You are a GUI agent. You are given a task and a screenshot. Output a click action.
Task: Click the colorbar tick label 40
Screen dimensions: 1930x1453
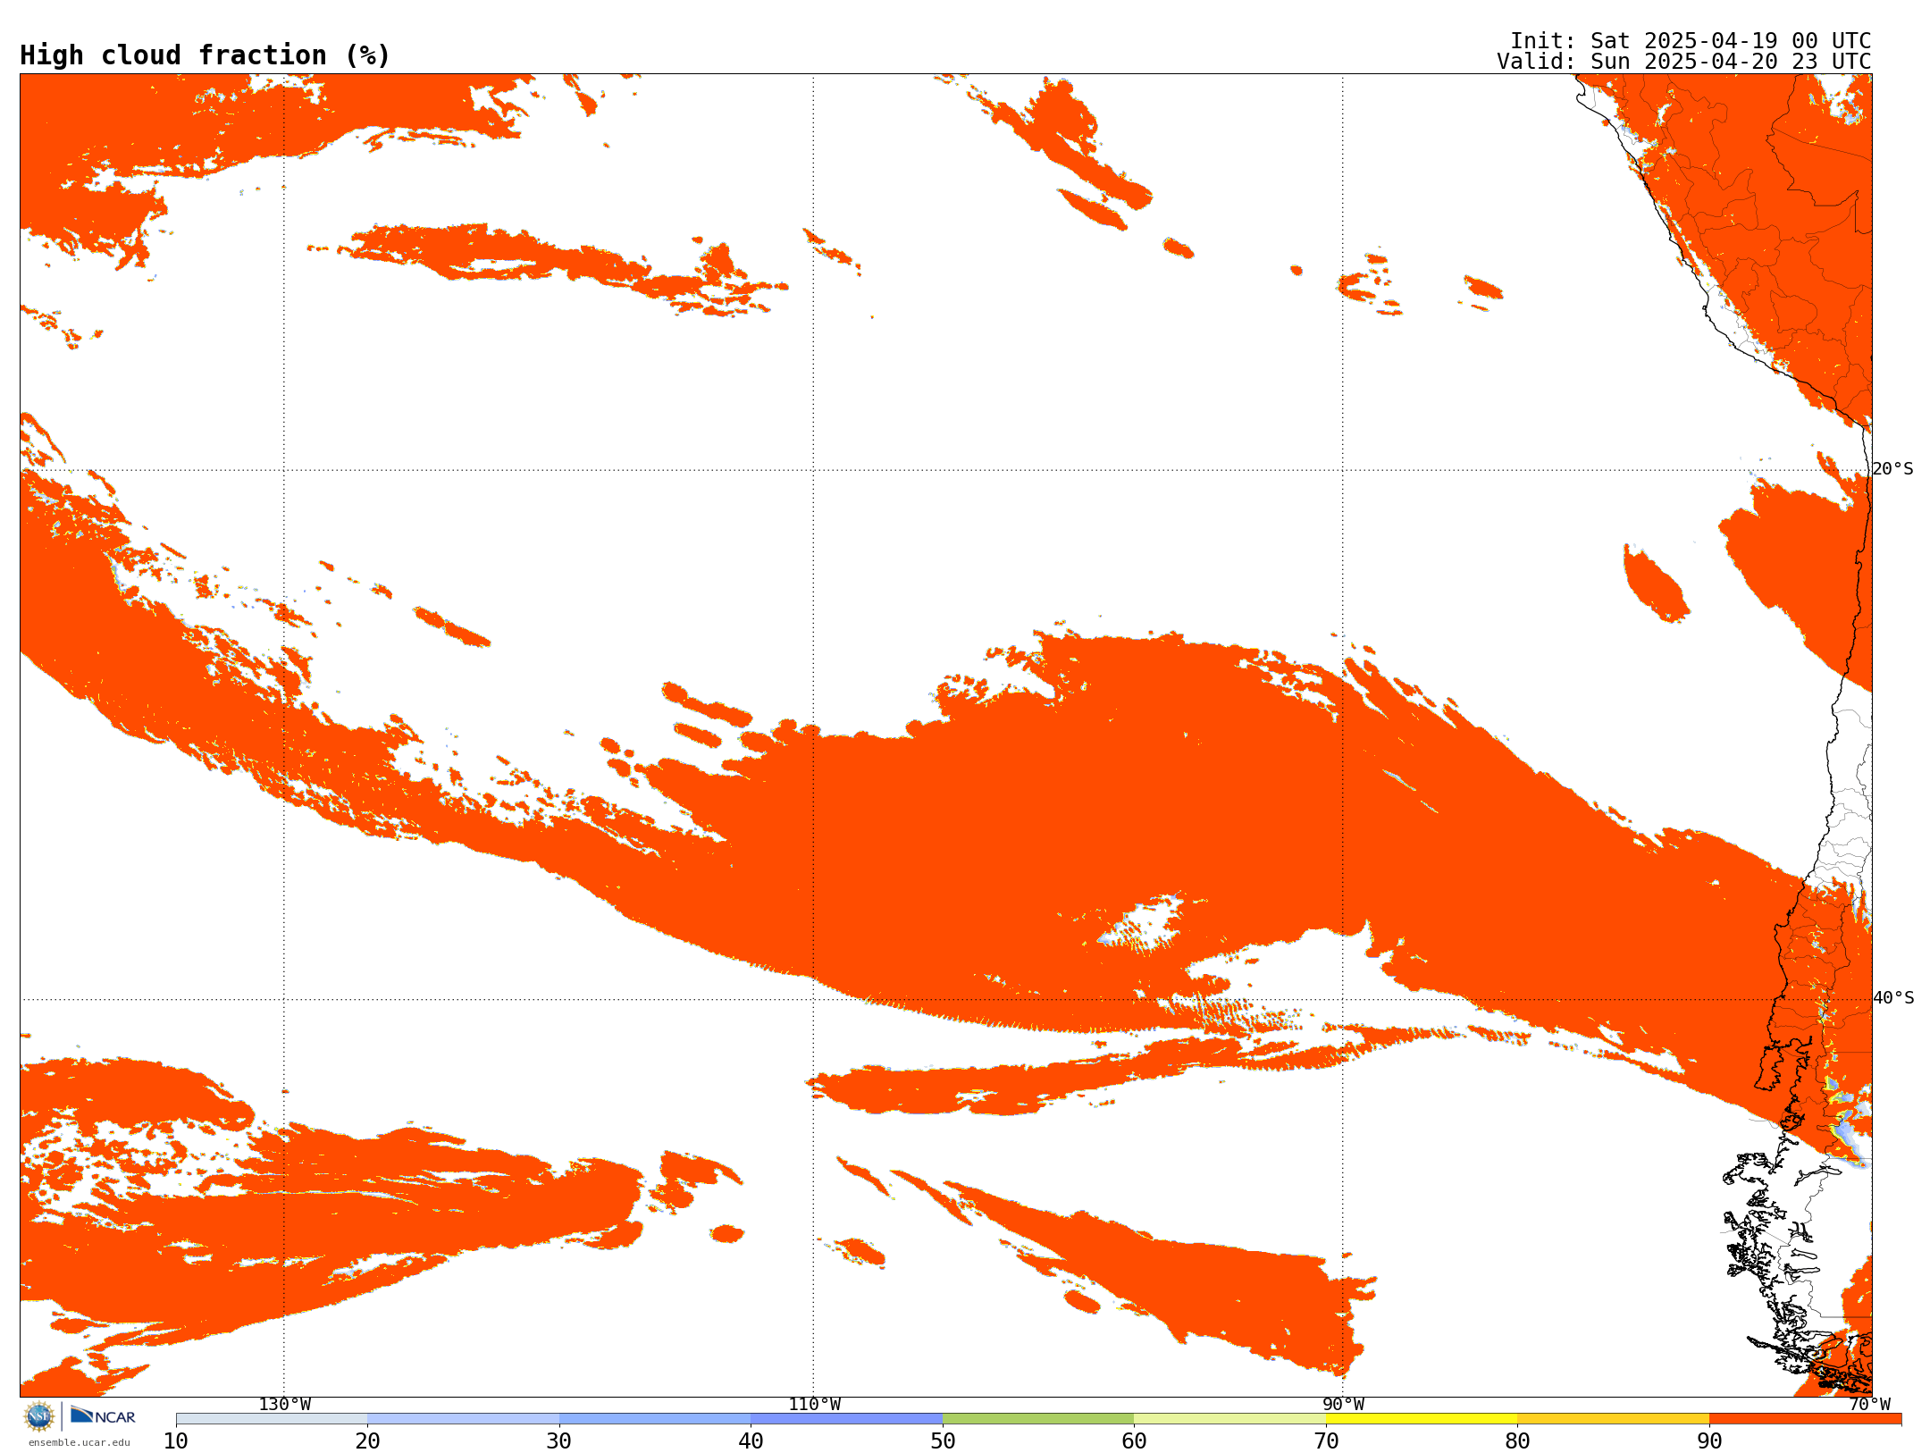click(751, 1441)
